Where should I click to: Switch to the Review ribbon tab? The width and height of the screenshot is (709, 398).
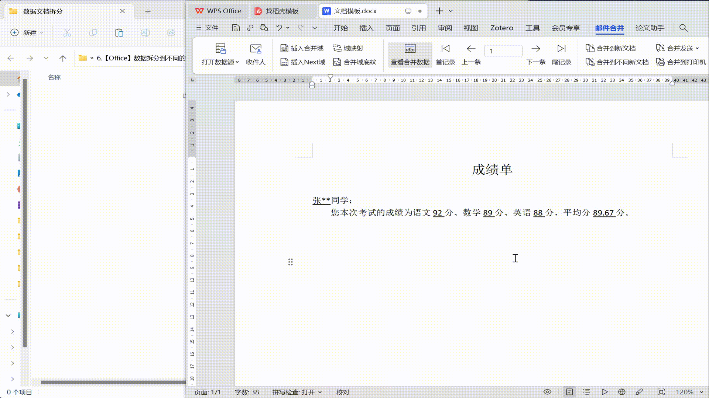pos(445,28)
